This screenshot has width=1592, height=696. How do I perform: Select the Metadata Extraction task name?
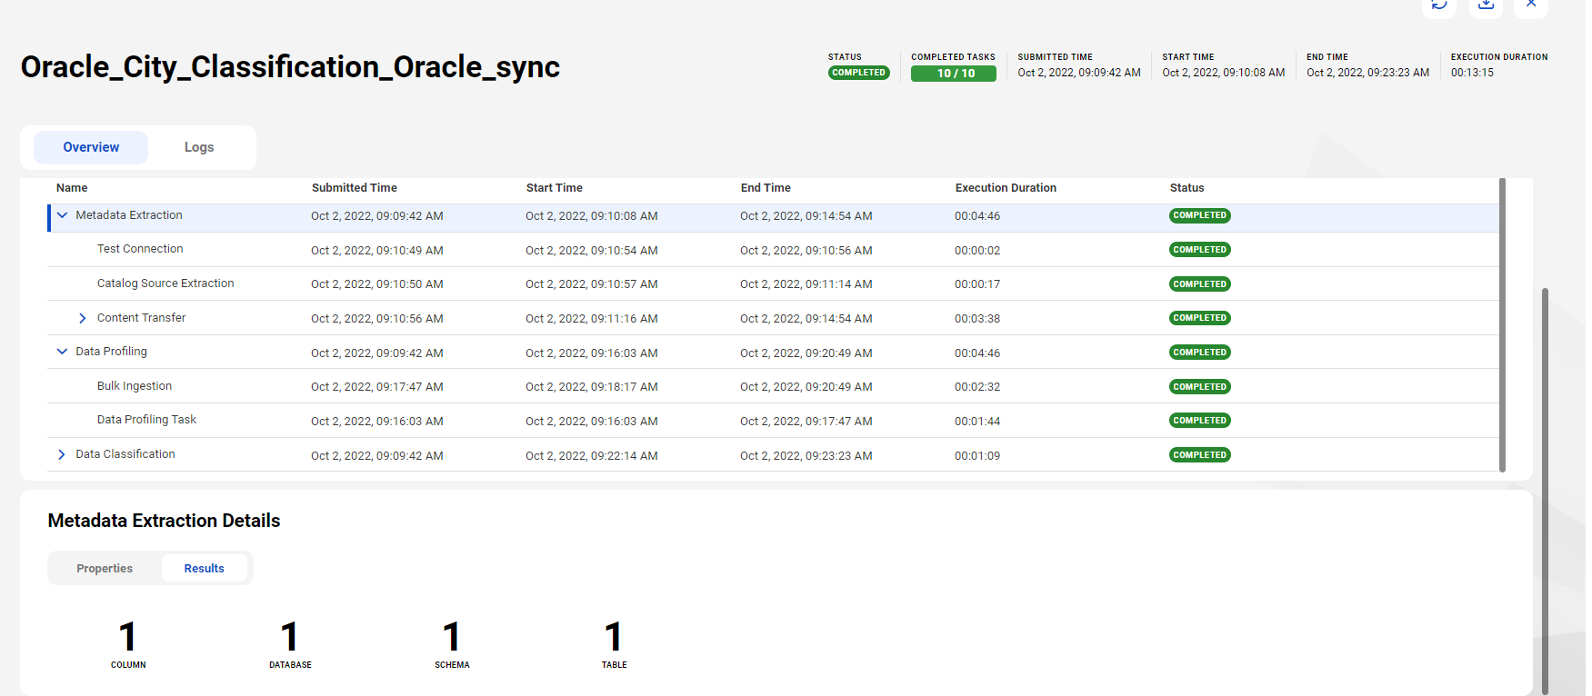pyautogui.click(x=129, y=215)
